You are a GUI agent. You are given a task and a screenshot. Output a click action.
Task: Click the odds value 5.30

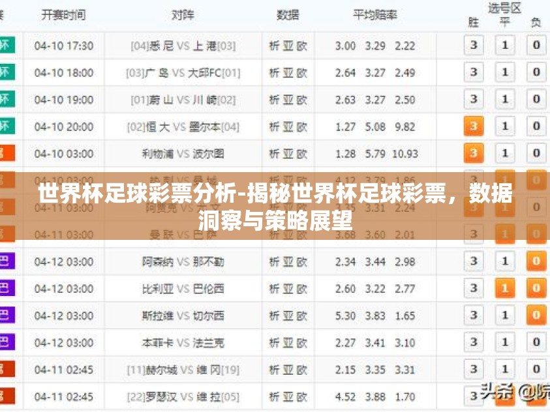345,316
